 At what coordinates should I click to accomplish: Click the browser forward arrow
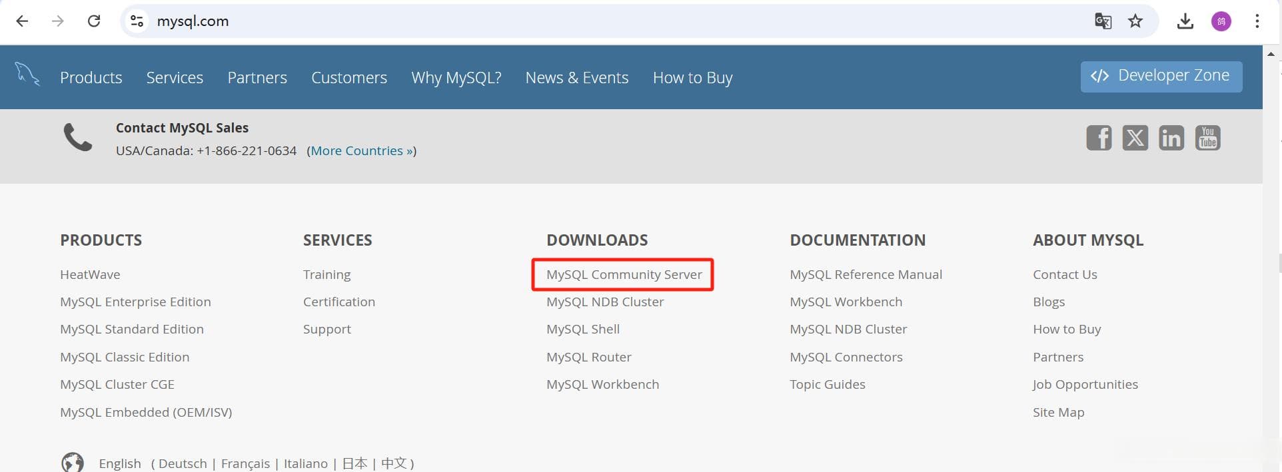click(x=58, y=21)
